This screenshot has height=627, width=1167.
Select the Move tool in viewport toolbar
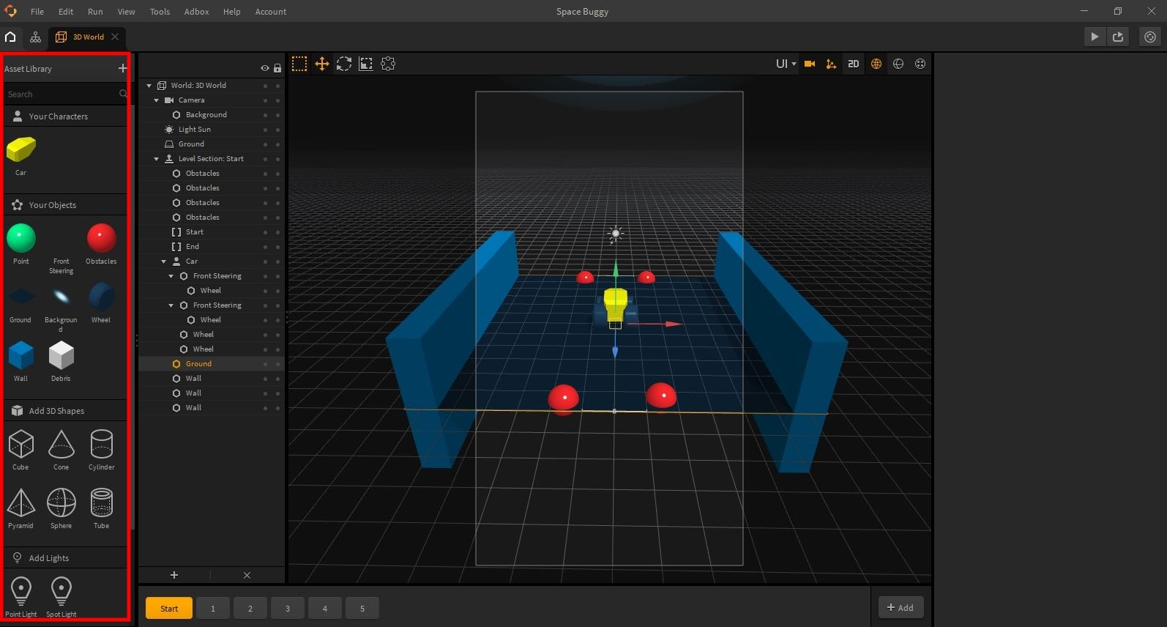click(321, 64)
